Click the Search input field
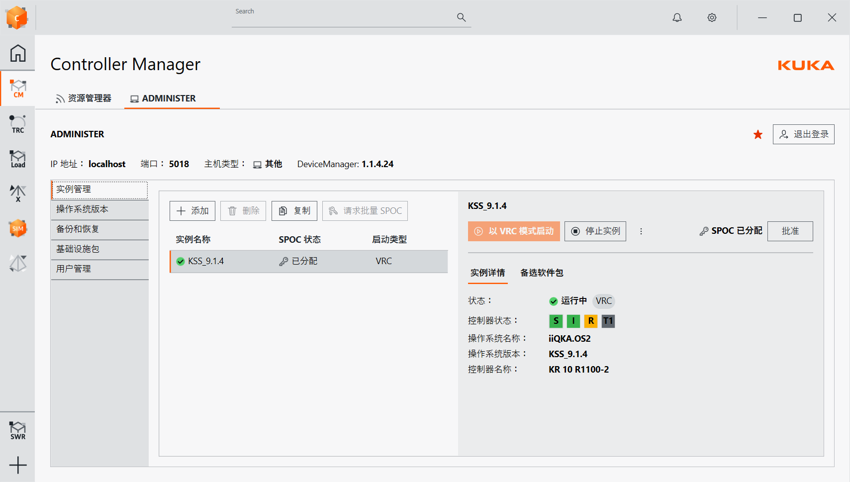This screenshot has width=850, height=482. coord(343,18)
